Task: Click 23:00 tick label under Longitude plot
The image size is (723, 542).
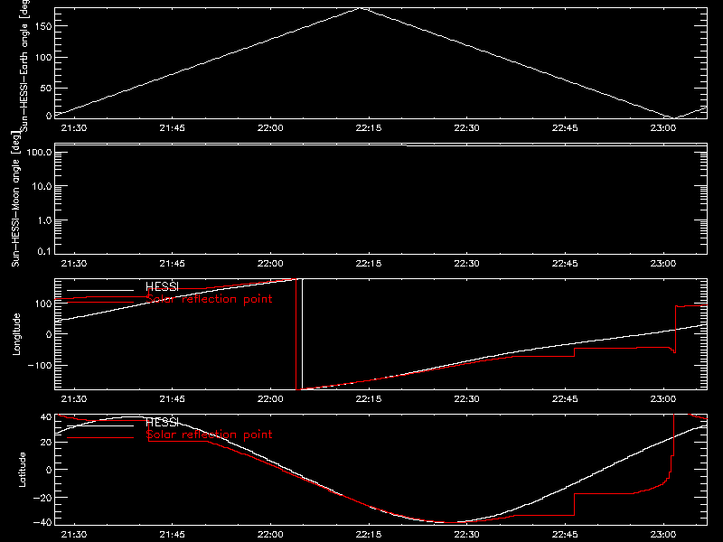Action: pyautogui.click(x=663, y=398)
